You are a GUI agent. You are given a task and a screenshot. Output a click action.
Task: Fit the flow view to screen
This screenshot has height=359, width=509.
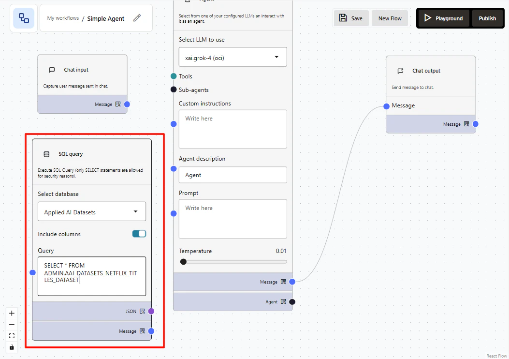click(x=12, y=336)
